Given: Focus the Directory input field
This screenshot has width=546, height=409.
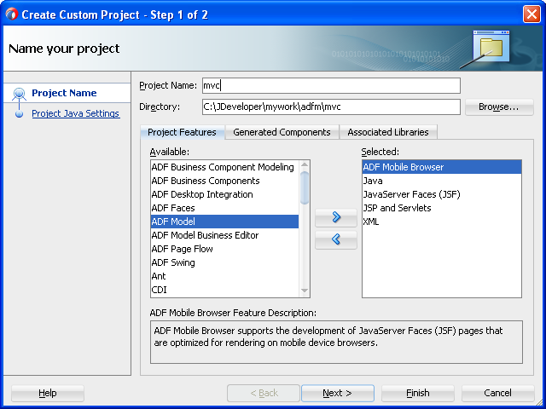Looking at the screenshot, I should click(331, 107).
